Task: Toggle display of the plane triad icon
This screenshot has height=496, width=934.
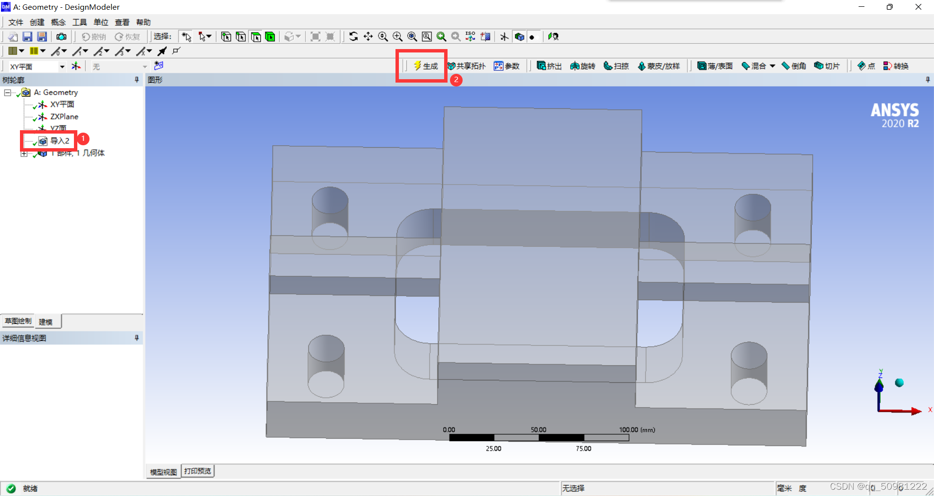Action: tap(504, 37)
